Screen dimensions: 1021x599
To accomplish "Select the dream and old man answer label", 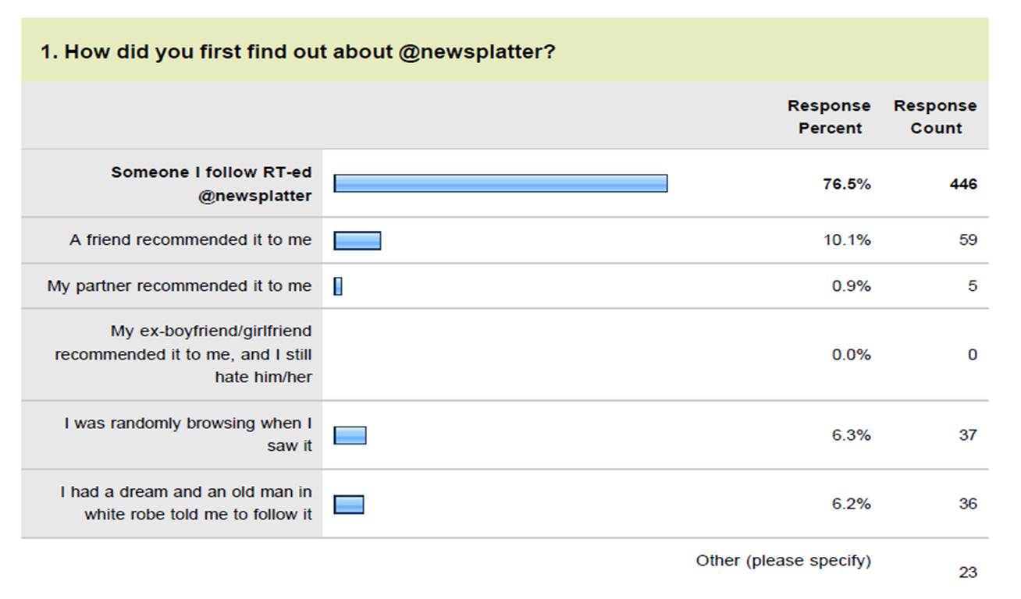I will (187, 503).
